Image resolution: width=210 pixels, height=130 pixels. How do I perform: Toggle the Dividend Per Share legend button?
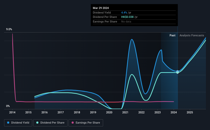pyautogui.click(x=50, y=123)
